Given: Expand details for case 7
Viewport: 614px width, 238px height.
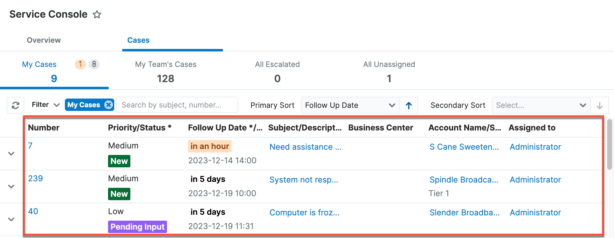Looking at the screenshot, I should (x=11, y=153).
